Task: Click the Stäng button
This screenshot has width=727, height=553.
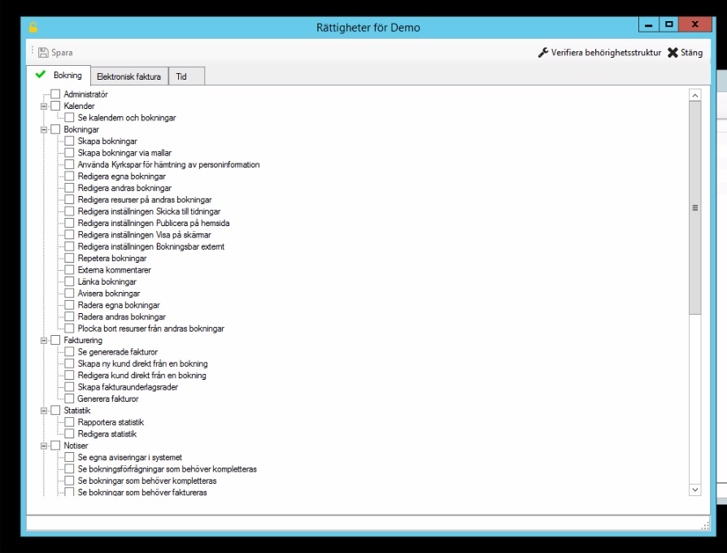Action: (686, 52)
